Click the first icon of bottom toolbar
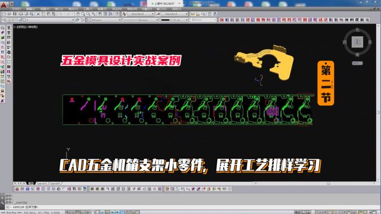This screenshot has height=214, width=381. tap(17, 189)
